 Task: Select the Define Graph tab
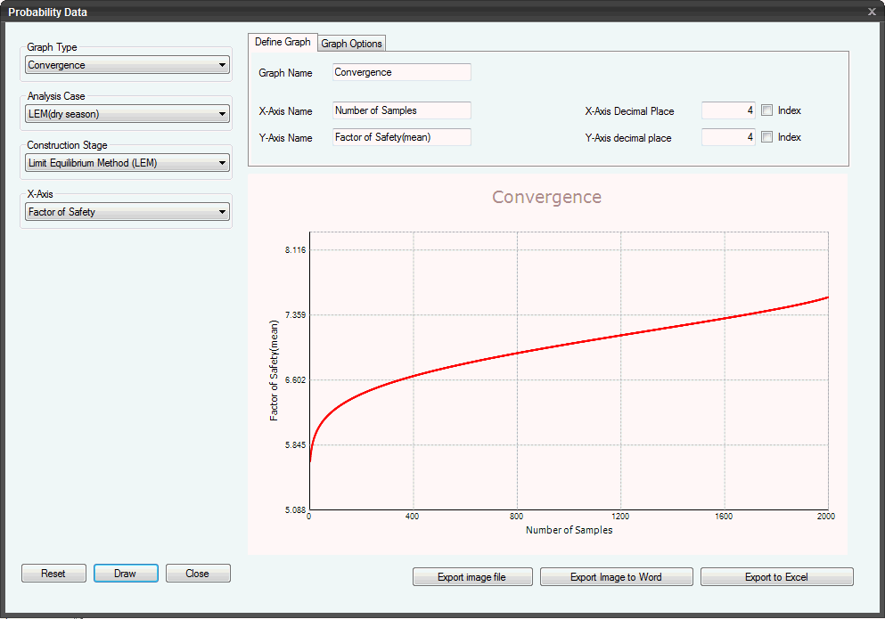[x=283, y=42]
